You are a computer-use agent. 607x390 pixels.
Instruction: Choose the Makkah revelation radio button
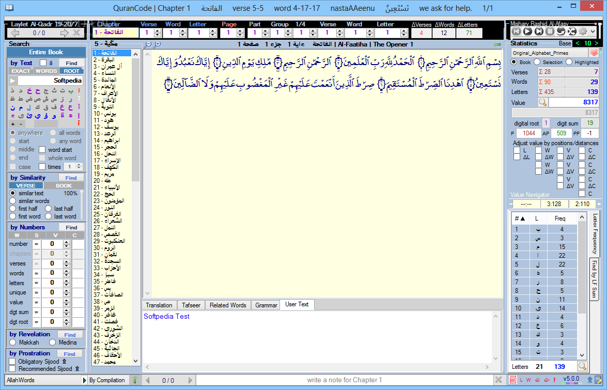[13, 342]
